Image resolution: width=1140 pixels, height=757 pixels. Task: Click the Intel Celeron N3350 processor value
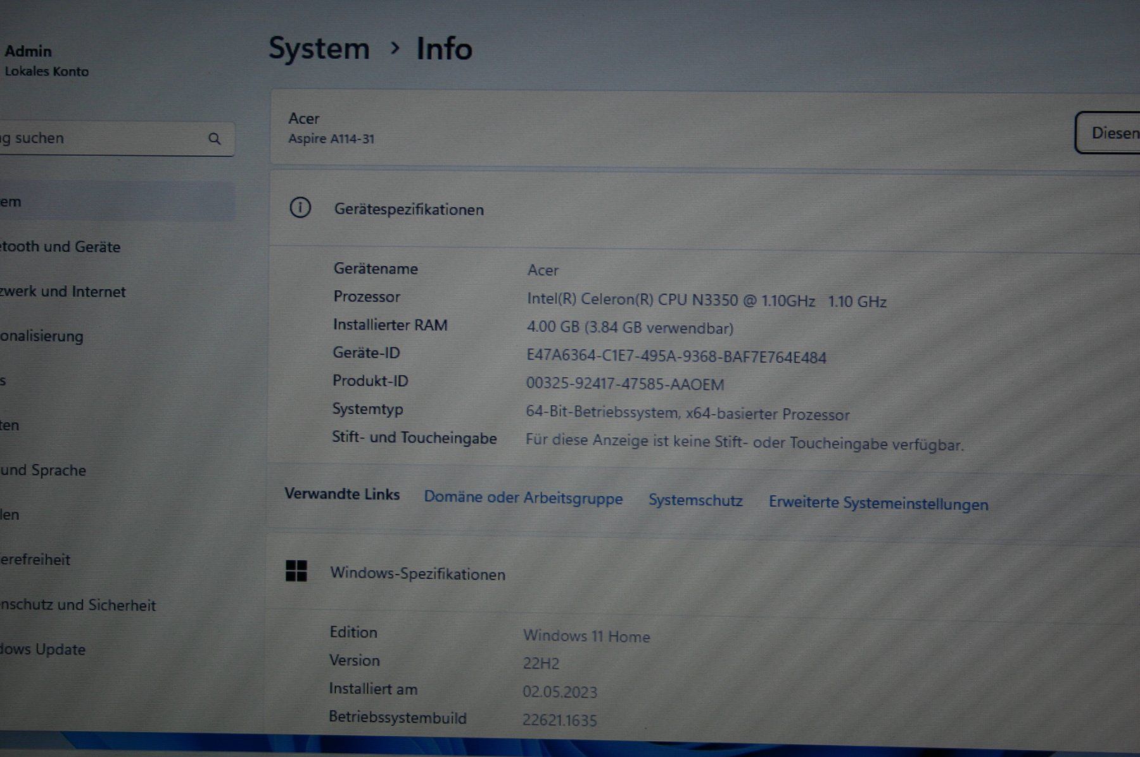coord(707,300)
